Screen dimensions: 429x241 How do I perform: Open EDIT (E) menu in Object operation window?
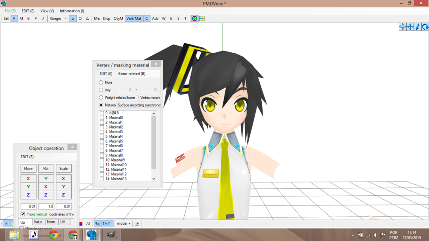pyautogui.click(x=27, y=157)
